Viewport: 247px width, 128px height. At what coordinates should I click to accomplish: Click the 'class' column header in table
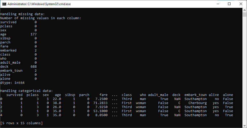tap(127, 95)
